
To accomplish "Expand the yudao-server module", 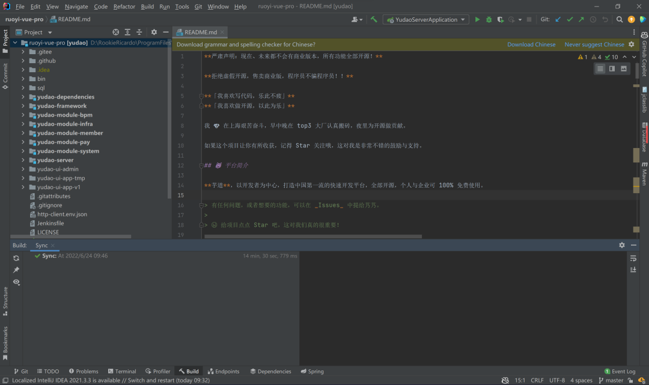I will (23, 160).
